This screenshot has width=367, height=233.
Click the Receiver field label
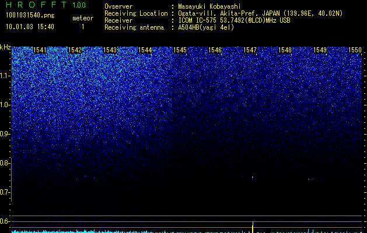point(118,20)
